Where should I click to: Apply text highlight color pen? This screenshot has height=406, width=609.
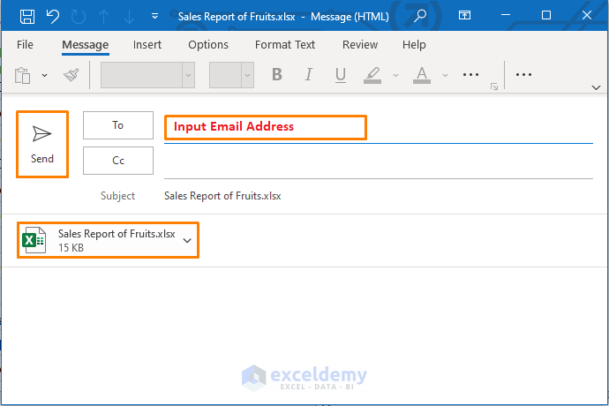372,75
